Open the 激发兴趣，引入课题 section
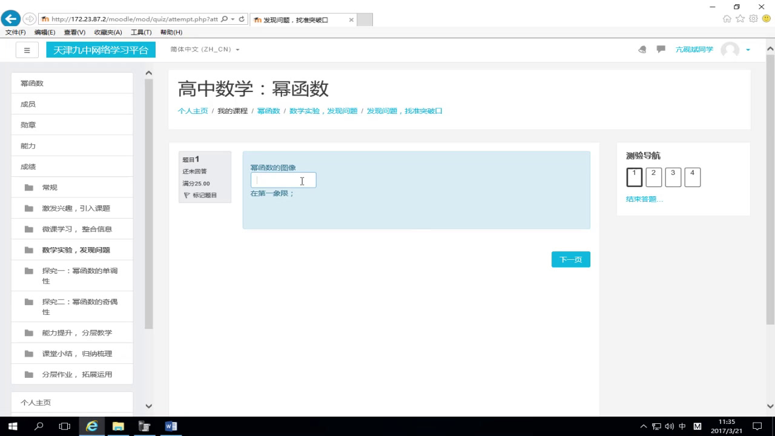Viewport: 775px width, 436px height. pos(72,208)
